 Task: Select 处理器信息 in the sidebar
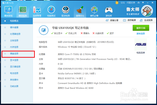click(17, 34)
